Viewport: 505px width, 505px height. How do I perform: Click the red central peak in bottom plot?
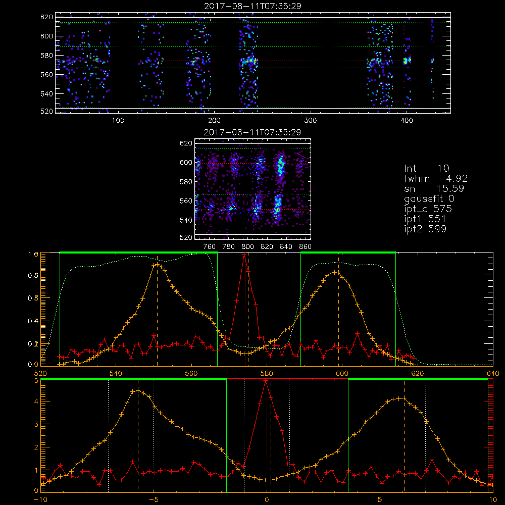266,381
